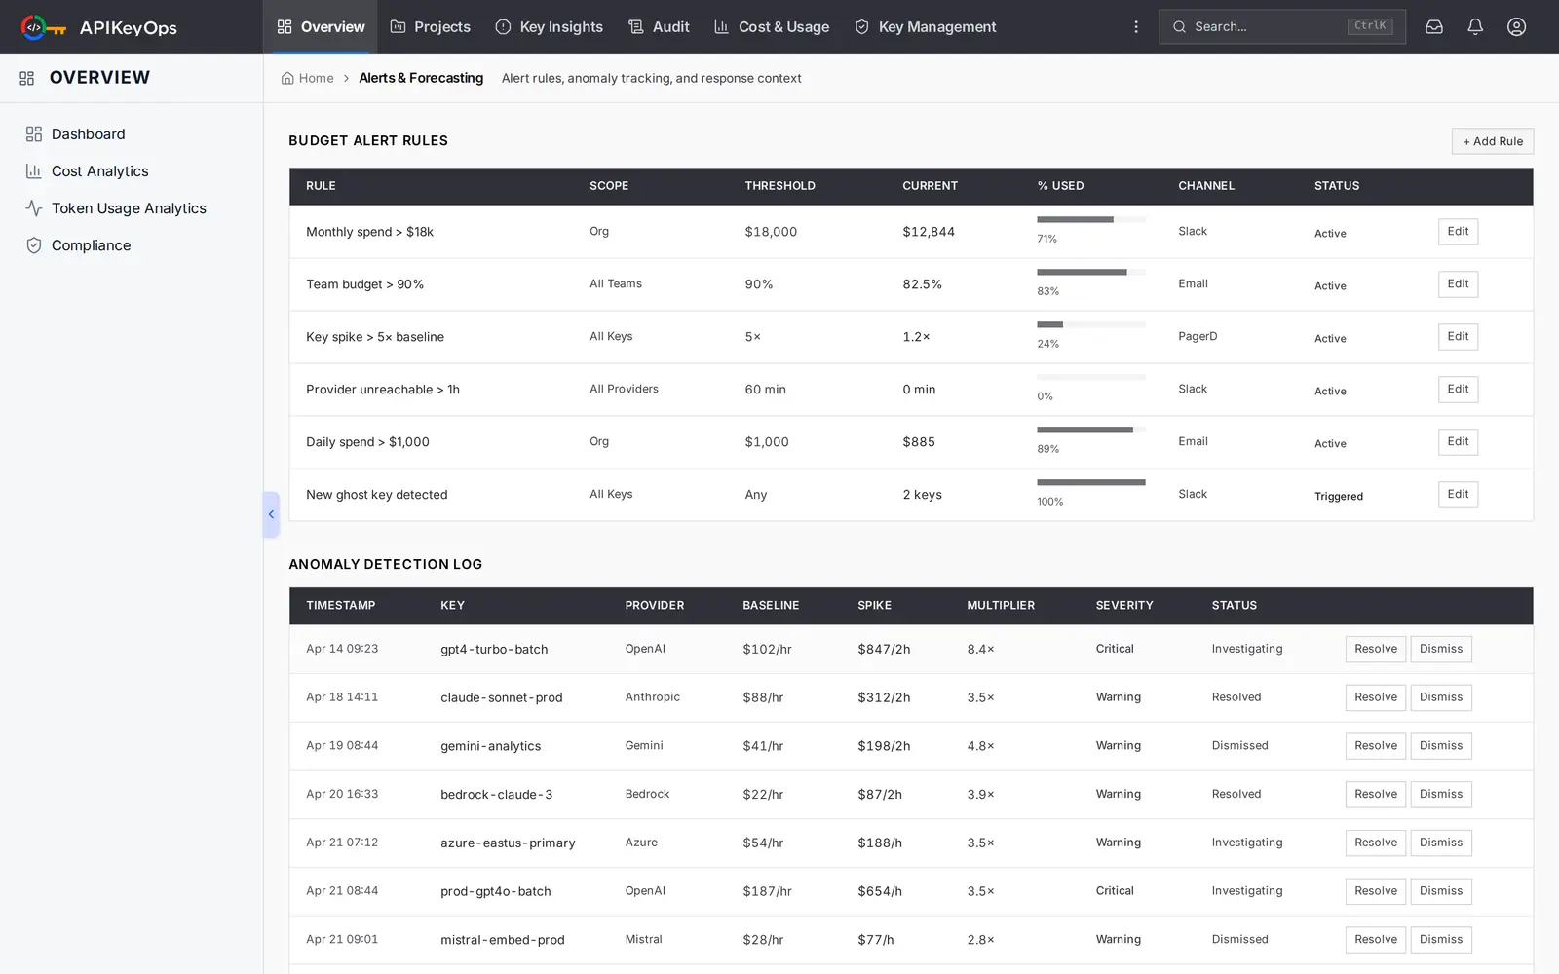
Task: Open the Audit tab
Action: pos(659,27)
